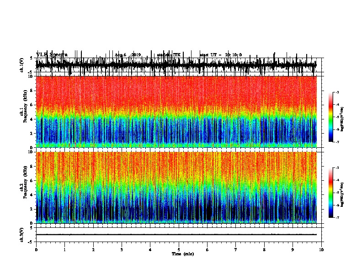Click the "station= ITK" header text

click(x=169, y=55)
